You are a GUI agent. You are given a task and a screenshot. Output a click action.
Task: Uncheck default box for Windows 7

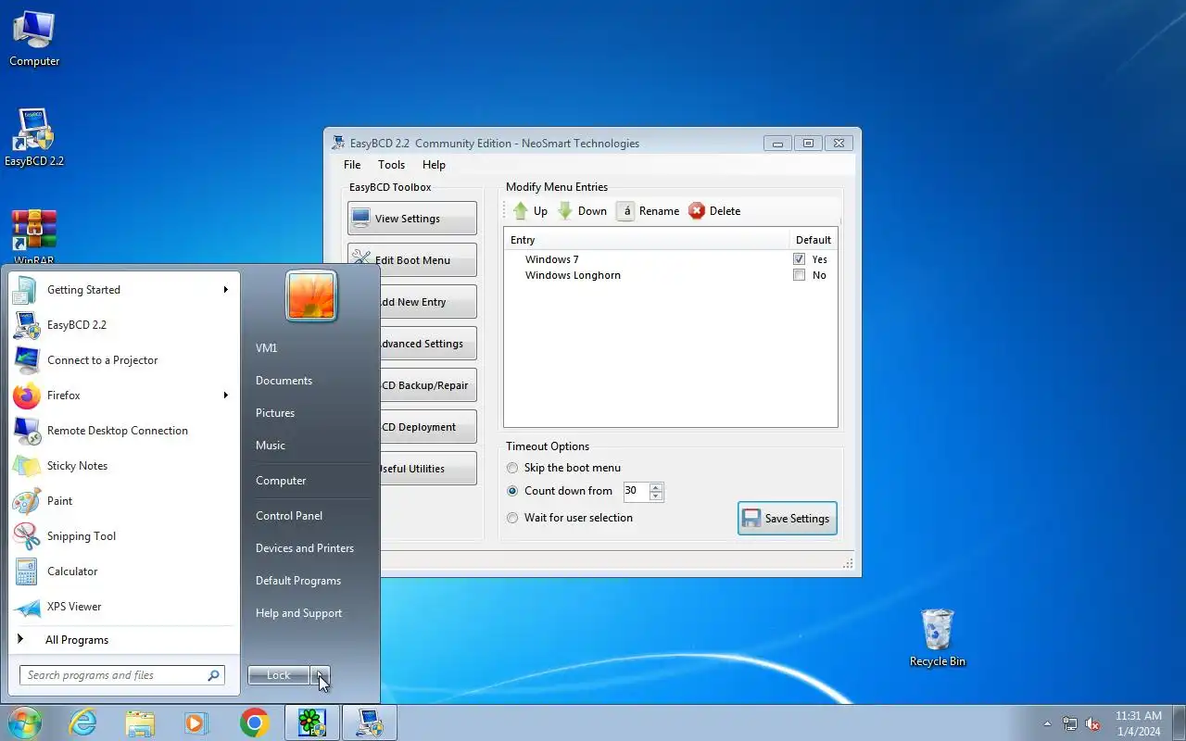(x=799, y=259)
